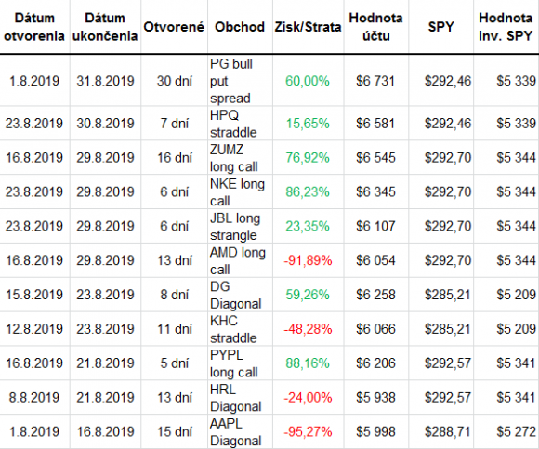Select the -91,89% loss cell
Image resolution: width=539 pixels, height=449 pixels.
tap(308, 260)
